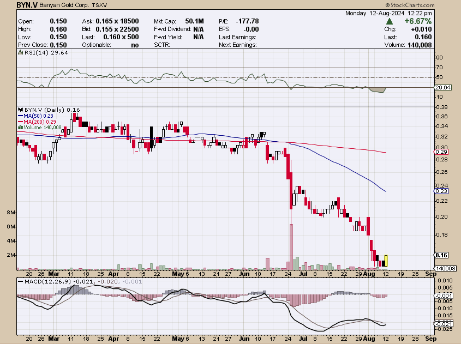Click the MACD(12,26,9) indicator label
Viewport: 461px width, 344px height.
click(x=48, y=281)
